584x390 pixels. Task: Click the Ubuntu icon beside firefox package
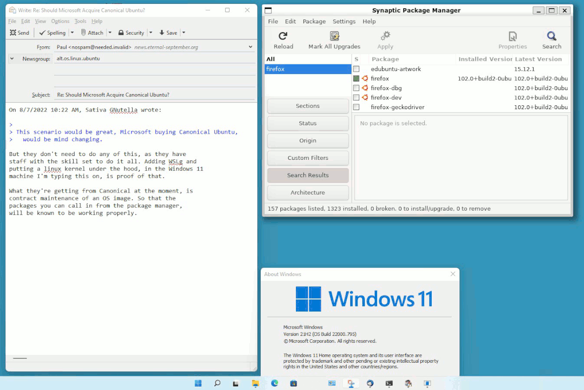click(365, 78)
